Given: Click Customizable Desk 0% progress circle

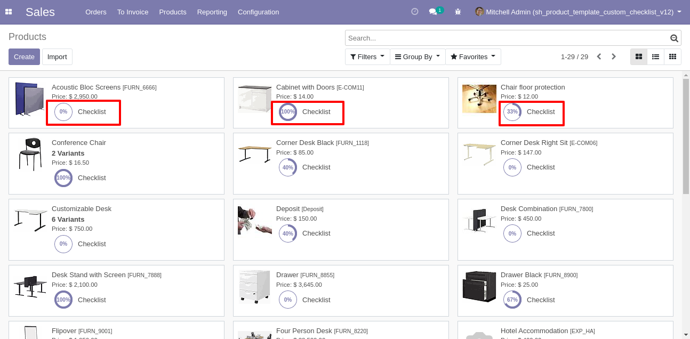Looking at the screenshot, I should point(63,244).
